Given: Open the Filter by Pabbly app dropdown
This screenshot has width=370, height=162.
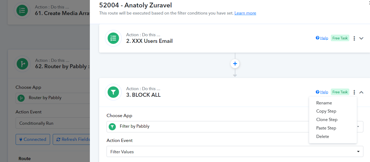Looking at the screenshot, I should point(235,127).
